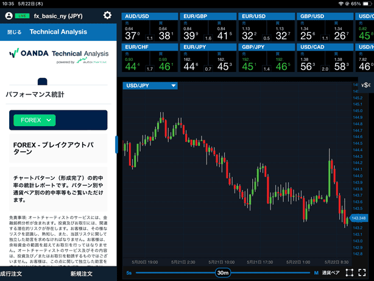Set timeframe to 5s end
The height and width of the screenshot is (281, 374).
point(129,273)
